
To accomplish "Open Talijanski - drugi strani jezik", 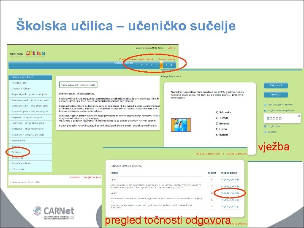I will point(30,135).
